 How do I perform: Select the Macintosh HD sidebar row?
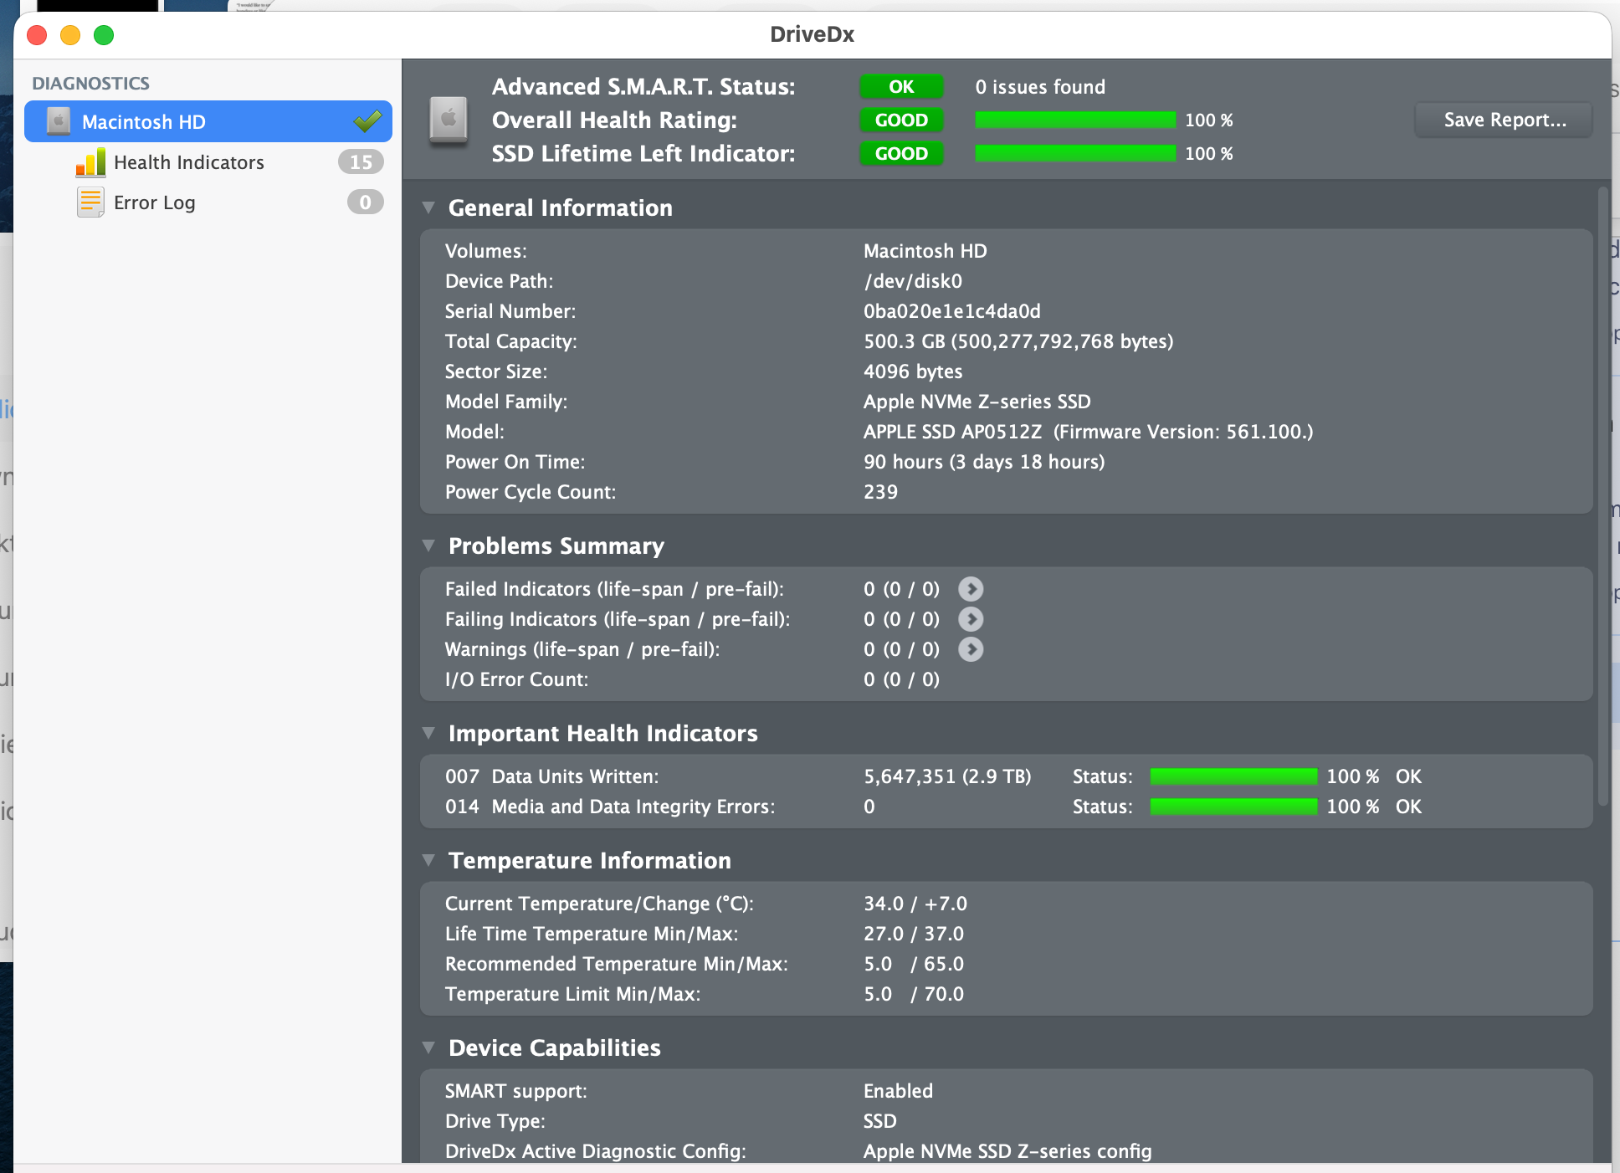208,121
